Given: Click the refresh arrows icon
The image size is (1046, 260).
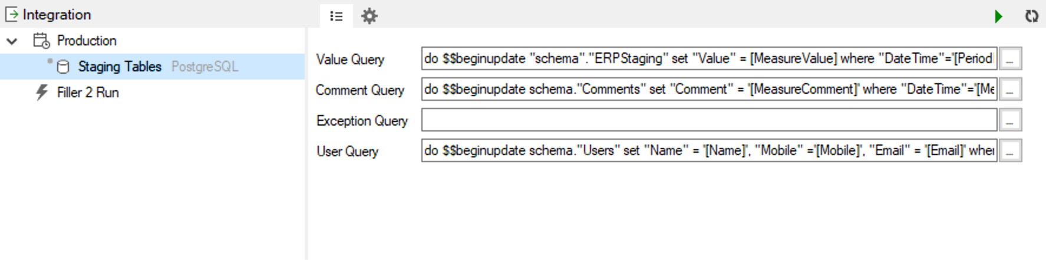Looking at the screenshot, I should (1031, 16).
